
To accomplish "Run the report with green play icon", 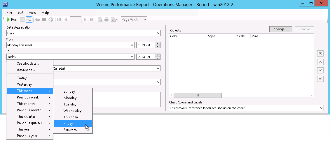I will tap(12, 20).
